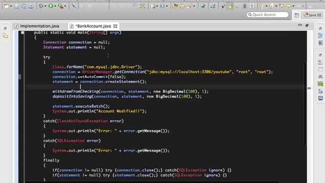Open the Properties view icon
The image size is (325, 183).
pos(320,70)
